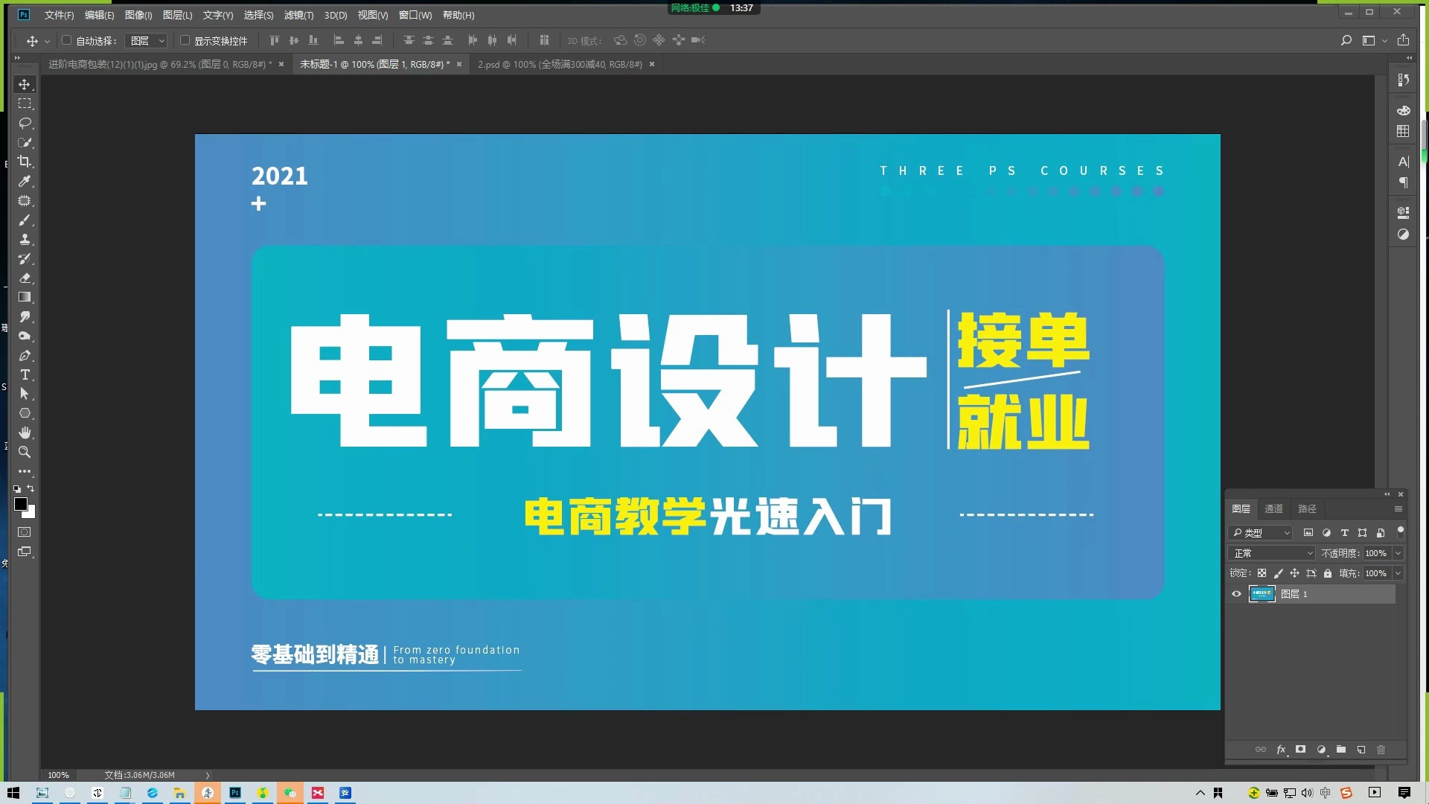Click the foreground color swatch

pos(21,504)
